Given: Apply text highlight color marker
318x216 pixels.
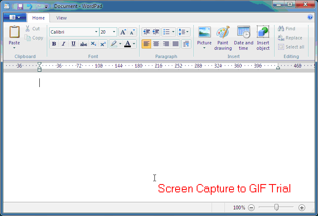Looking at the screenshot, I should coord(114,44).
